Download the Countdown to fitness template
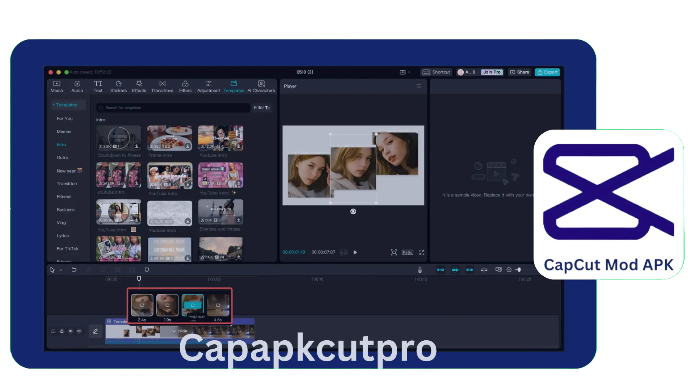 [x=137, y=146]
